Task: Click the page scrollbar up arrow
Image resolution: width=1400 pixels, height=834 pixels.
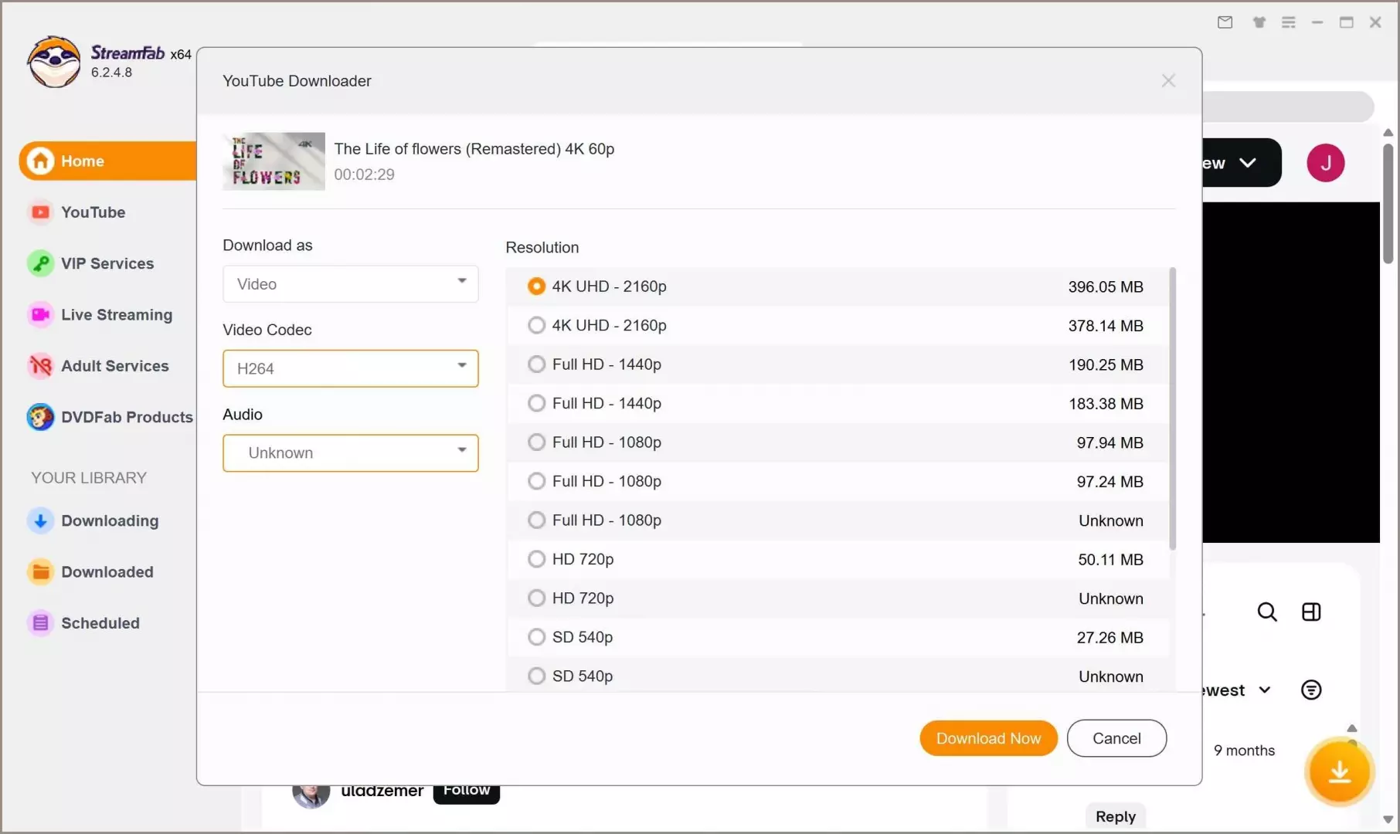Action: [1388, 133]
